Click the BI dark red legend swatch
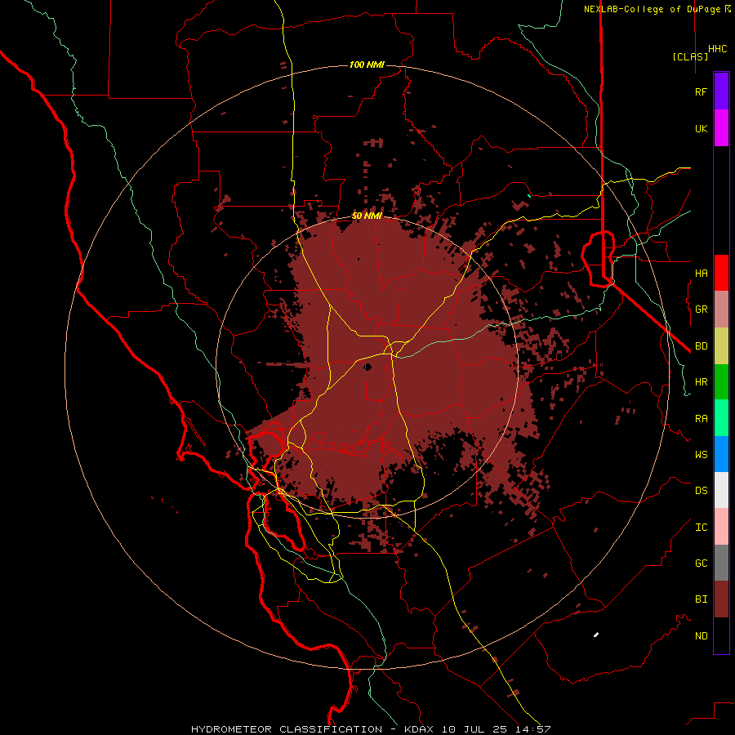 coord(721,599)
